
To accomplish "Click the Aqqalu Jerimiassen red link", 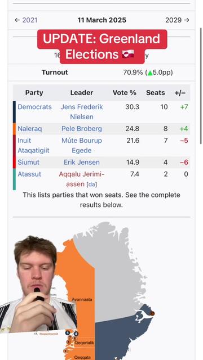I will (82, 179).
